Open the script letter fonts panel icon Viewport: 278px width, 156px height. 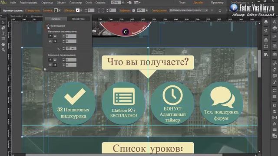tap(266, 31)
